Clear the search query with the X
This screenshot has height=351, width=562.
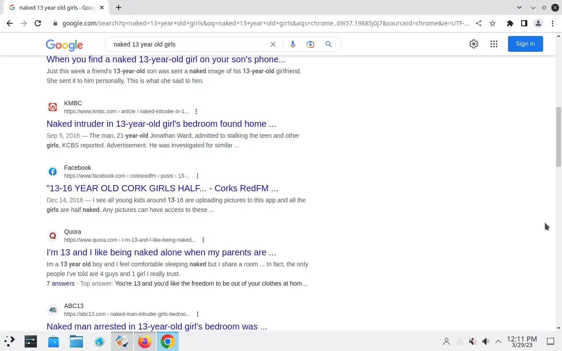273,44
